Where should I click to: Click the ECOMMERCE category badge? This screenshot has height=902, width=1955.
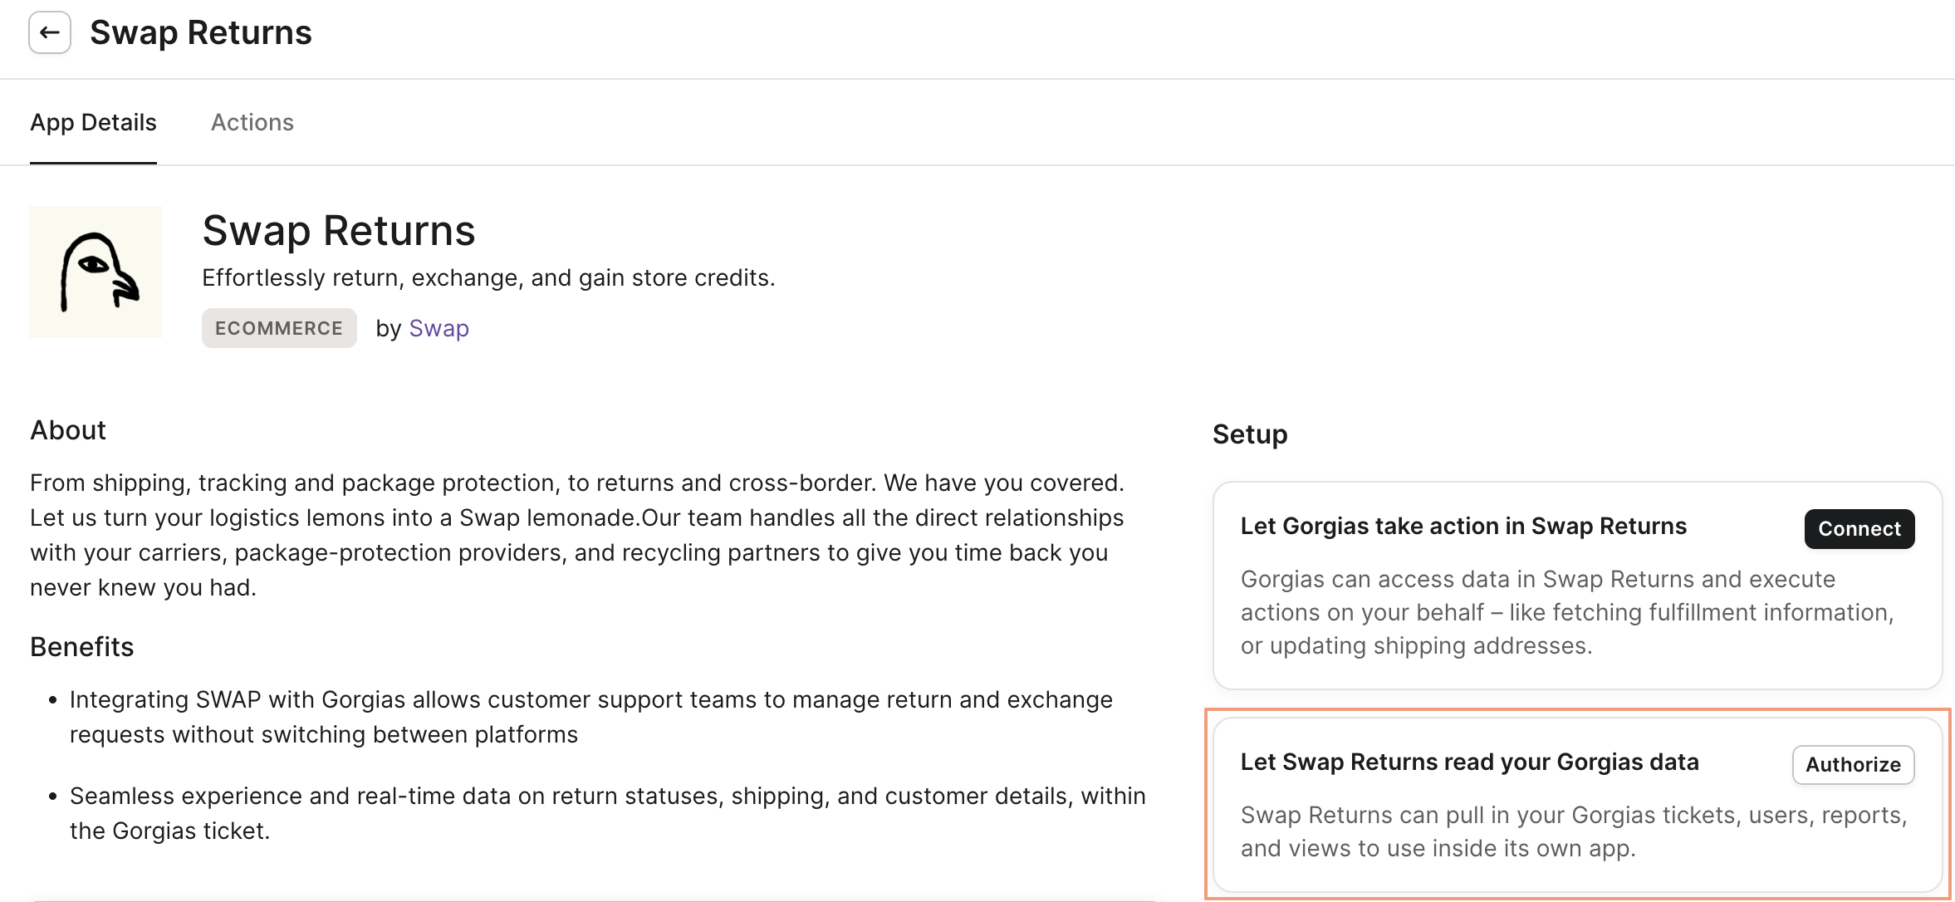(x=279, y=328)
